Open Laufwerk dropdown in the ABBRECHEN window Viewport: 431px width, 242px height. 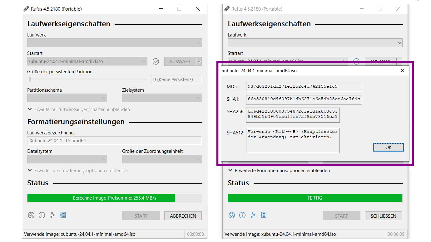115,43
